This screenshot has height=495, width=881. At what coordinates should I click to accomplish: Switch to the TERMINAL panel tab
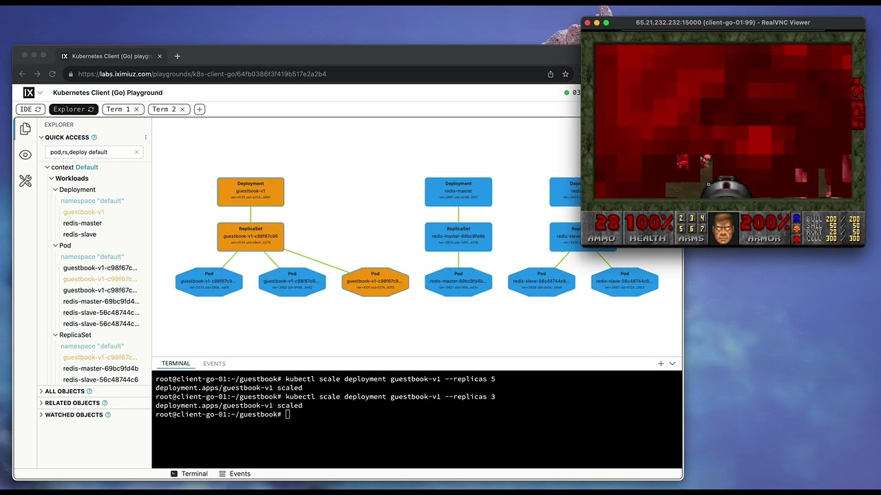[x=176, y=364]
